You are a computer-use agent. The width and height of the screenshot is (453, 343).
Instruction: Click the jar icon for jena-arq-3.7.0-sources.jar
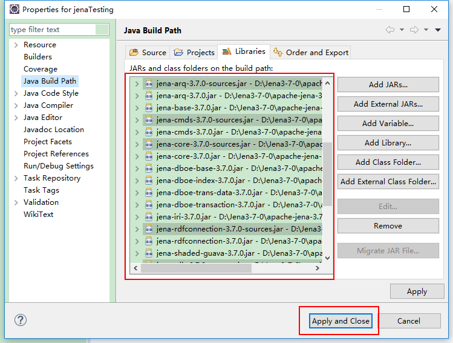(x=149, y=84)
